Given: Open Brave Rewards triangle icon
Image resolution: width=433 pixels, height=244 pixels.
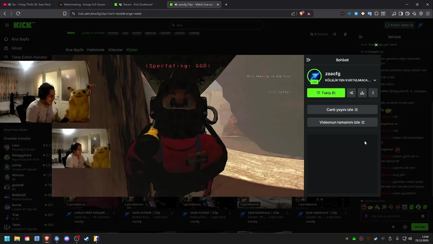Looking at the screenshot, I should tap(309, 14).
